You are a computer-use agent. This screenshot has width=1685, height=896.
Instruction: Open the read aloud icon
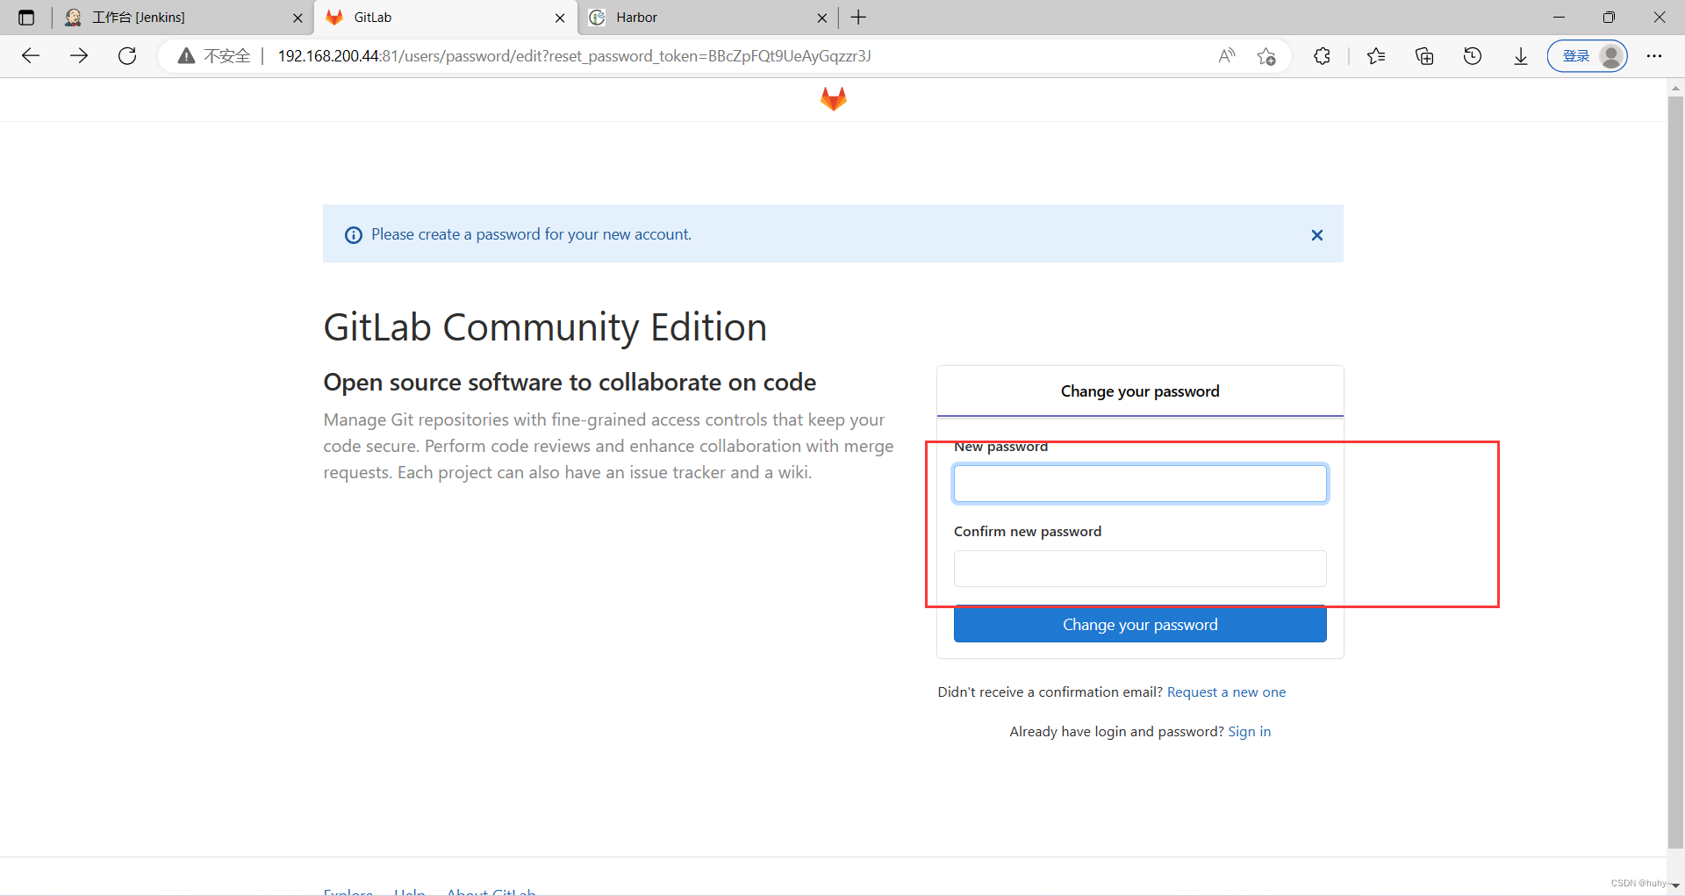click(1227, 56)
